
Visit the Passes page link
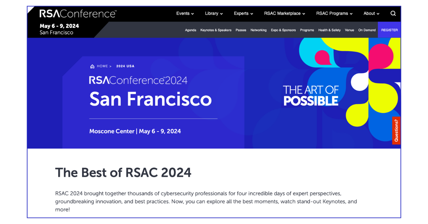click(241, 30)
